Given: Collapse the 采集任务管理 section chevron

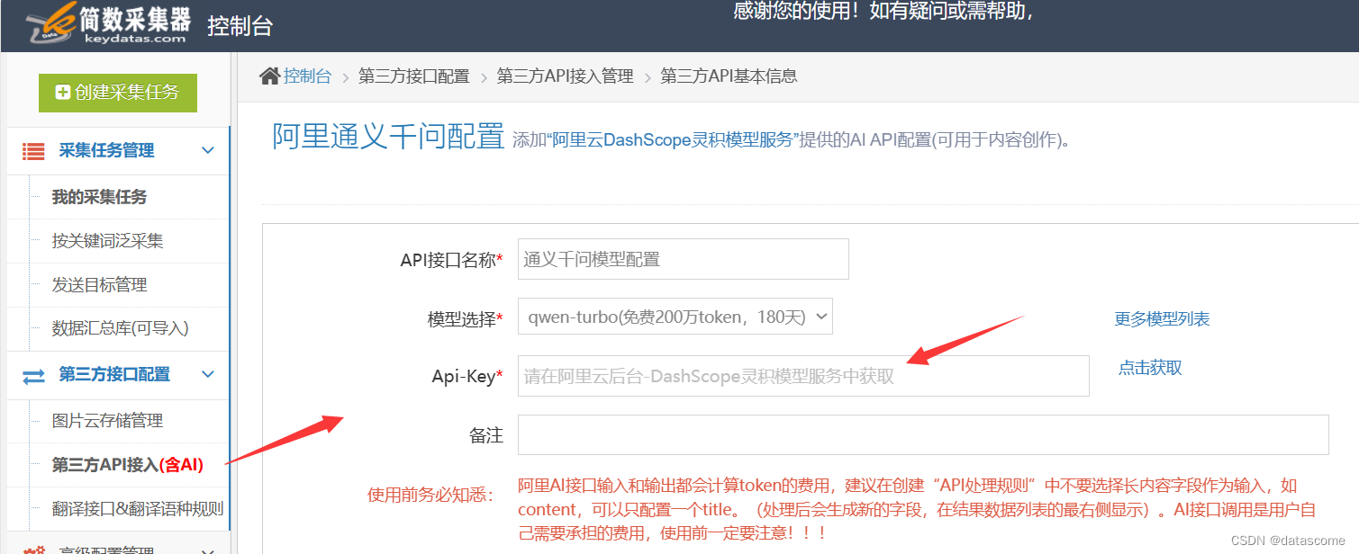Looking at the screenshot, I should point(208,150).
